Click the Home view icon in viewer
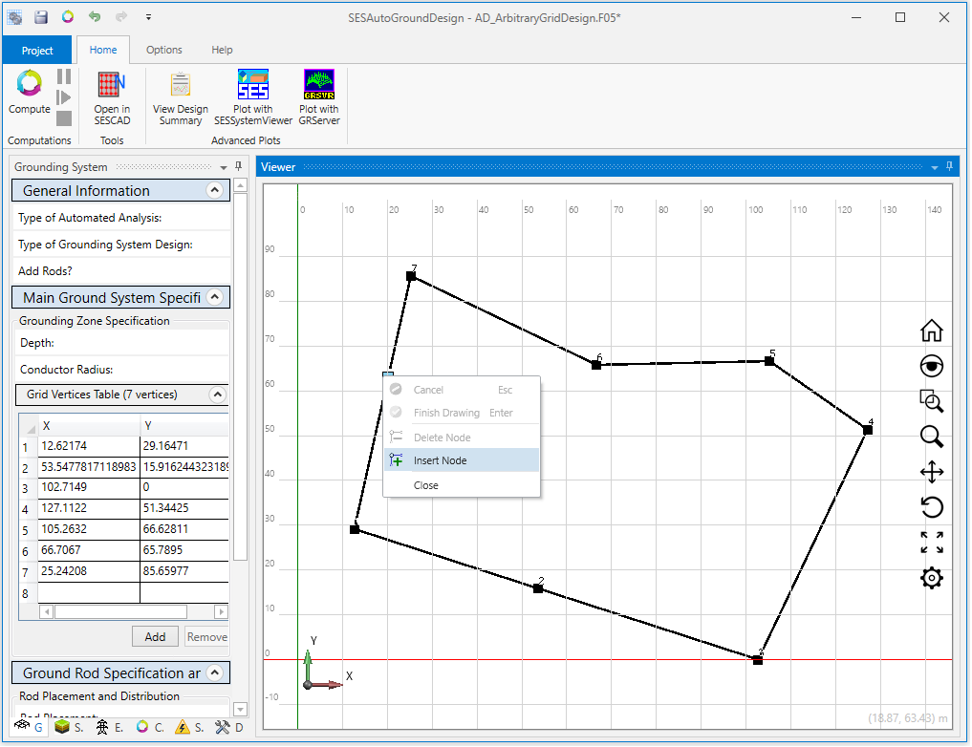972x747 pixels. pyautogui.click(x=931, y=331)
